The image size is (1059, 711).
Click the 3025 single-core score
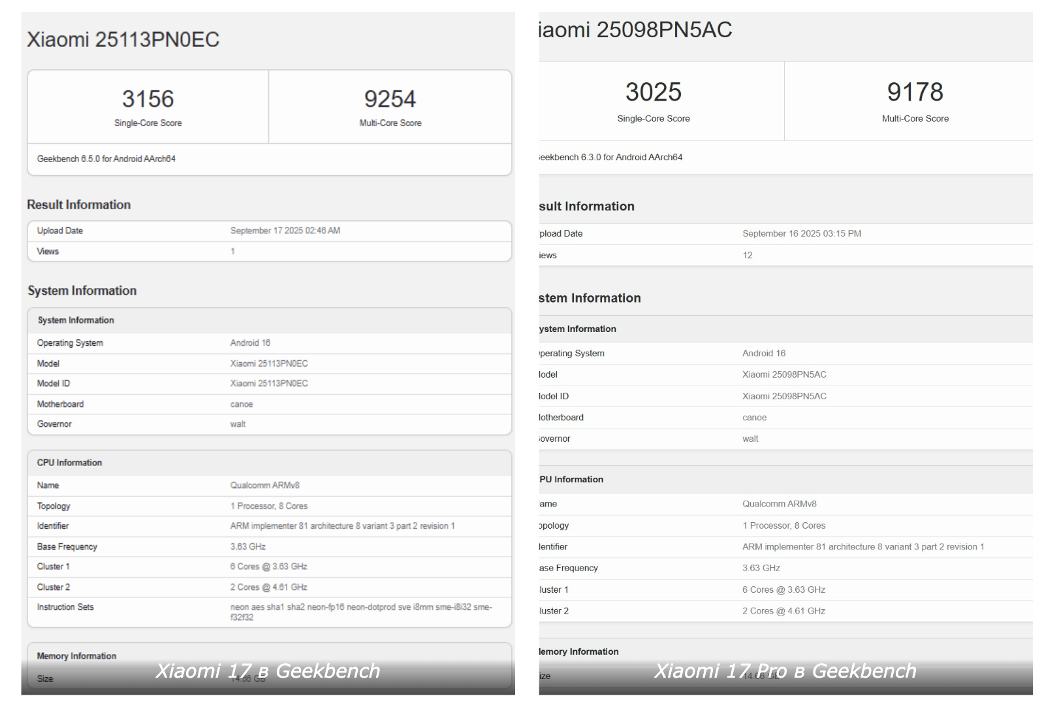pos(653,92)
